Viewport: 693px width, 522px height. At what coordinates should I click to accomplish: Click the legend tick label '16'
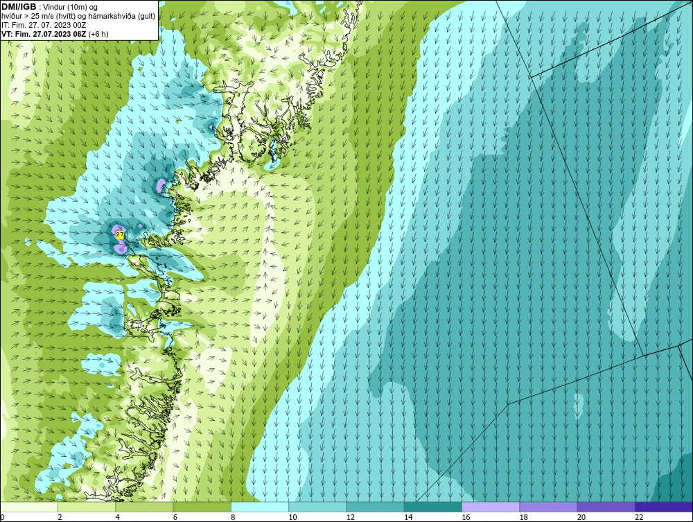(x=466, y=517)
